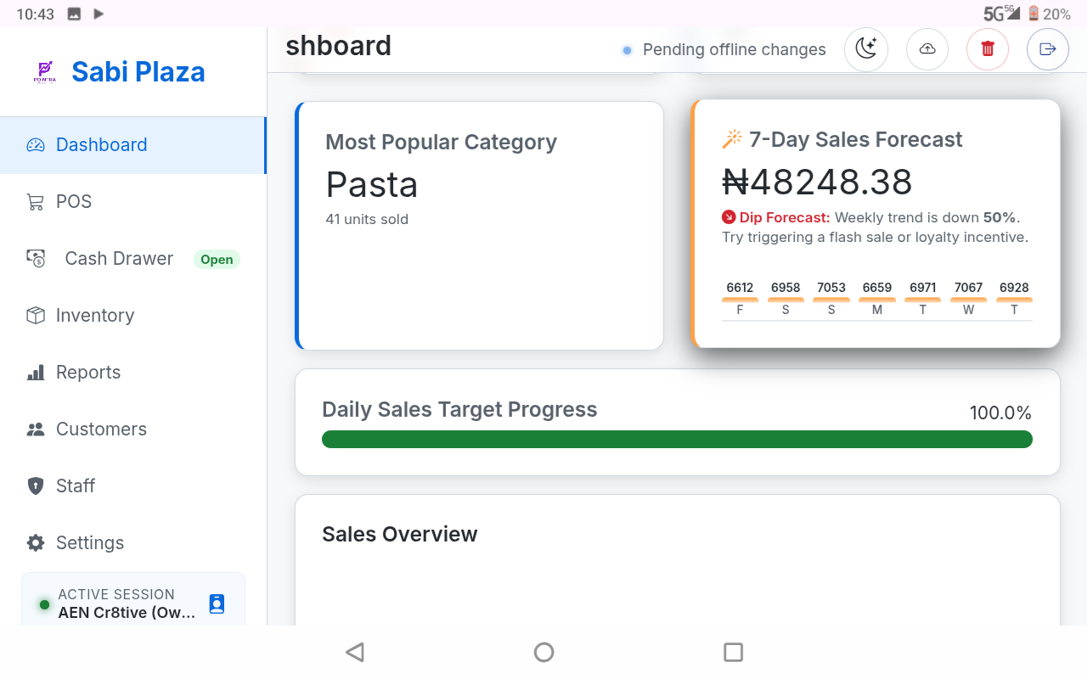
Task: Go to POS in the sidebar
Action: tap(133, 202)
